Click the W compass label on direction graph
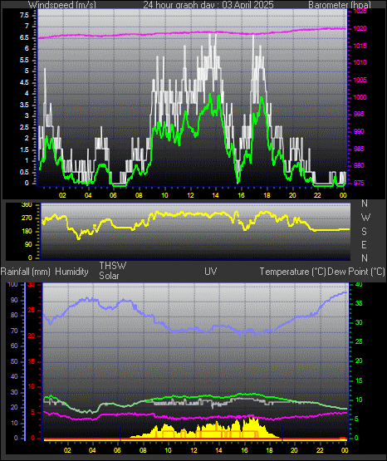The width and height of the screenshot is (387, 461). coord(365,218)
